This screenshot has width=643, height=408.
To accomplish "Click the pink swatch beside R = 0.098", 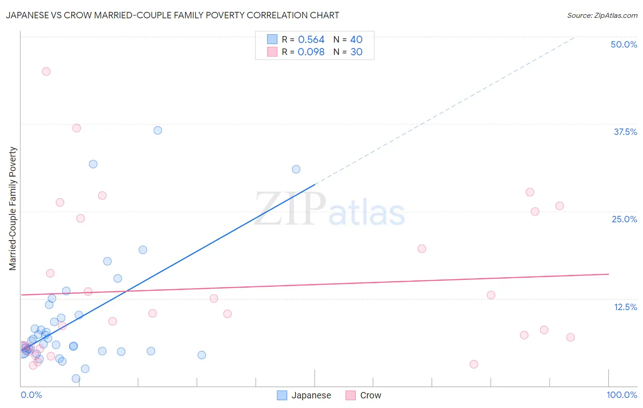I will [x=273, y=52].
